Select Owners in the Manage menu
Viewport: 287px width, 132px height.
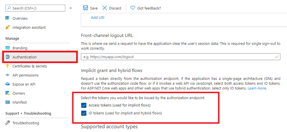19,93
